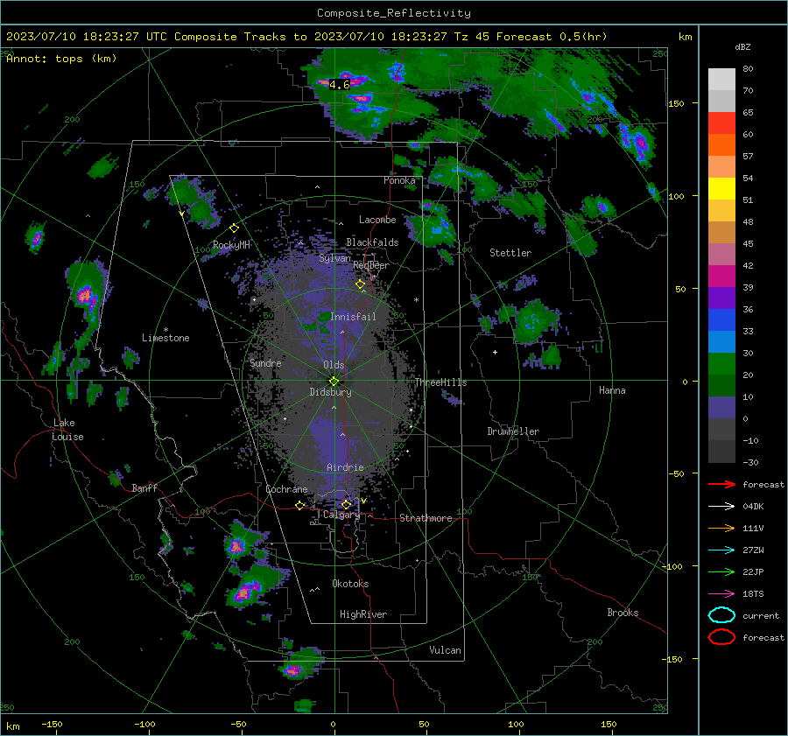Click the Okotoks town label
The height and width of the screenshot is (736, 788).
[350, 584]
